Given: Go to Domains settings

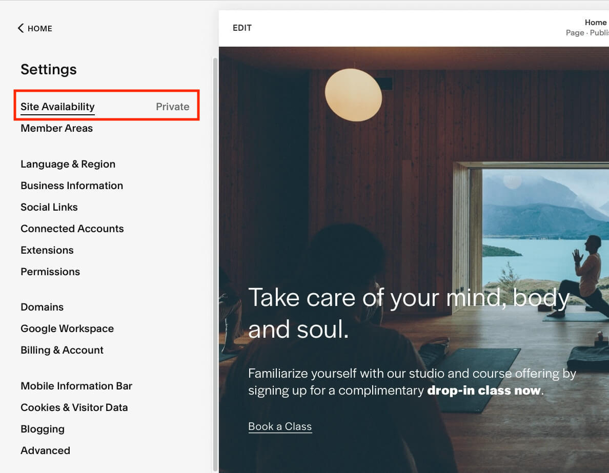Looking at the screenshot, I should tap(42, 307).
